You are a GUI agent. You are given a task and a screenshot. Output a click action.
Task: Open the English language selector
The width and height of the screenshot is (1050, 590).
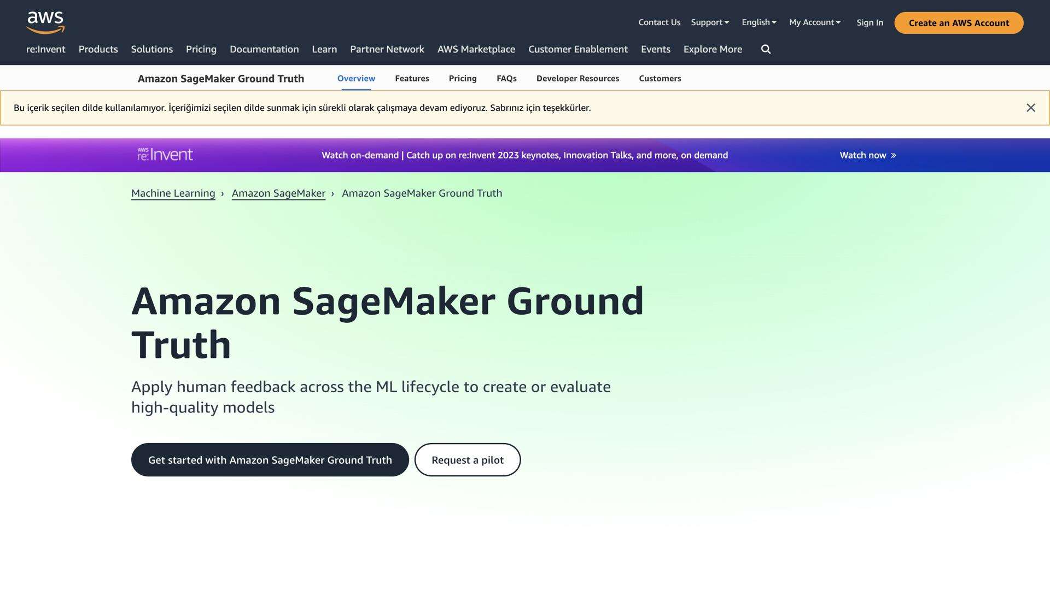click(x=758, y=22)
